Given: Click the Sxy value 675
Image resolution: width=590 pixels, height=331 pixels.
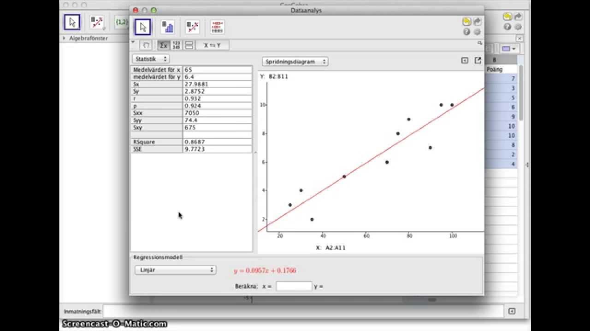Looking at the screenshot, I should click(218, 127).
